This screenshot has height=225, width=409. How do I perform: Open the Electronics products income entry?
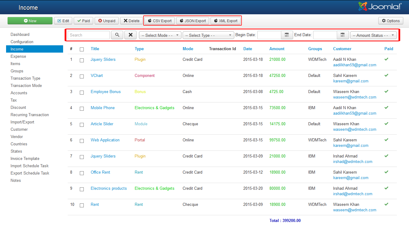click(x=109, y=188)
